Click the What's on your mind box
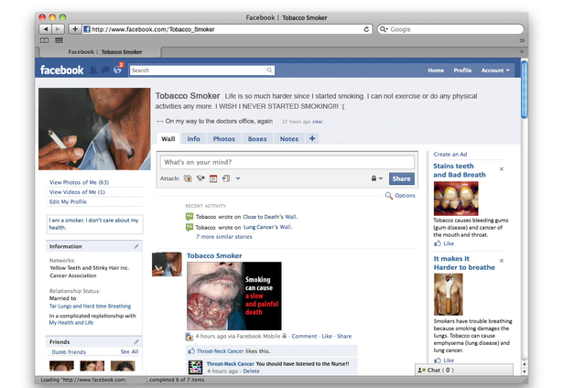563x388 pixels. (x=287, y=162)
